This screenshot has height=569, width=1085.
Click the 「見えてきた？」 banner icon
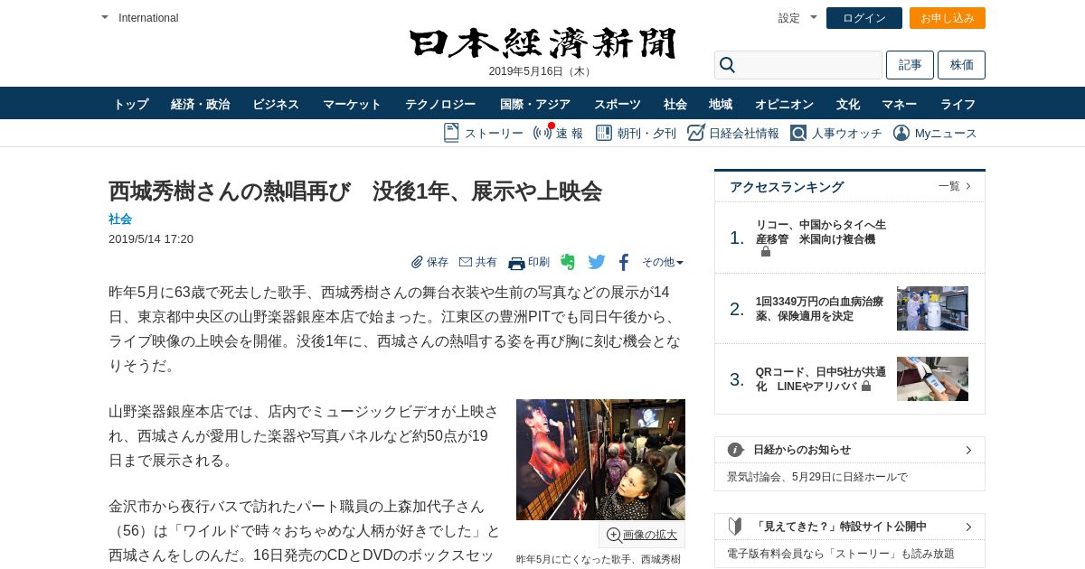735,527
